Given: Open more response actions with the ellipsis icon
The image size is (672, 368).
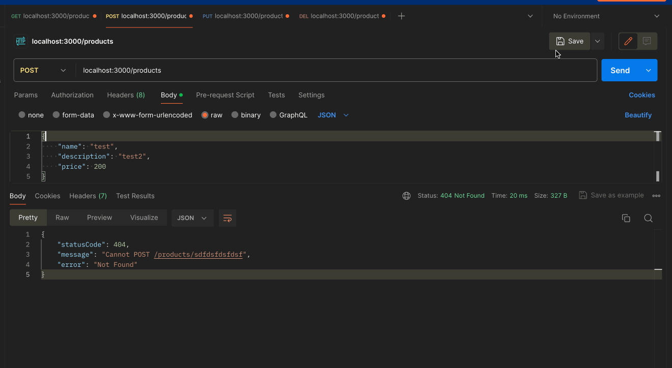Looking at the screenshot, I should 656,195.
